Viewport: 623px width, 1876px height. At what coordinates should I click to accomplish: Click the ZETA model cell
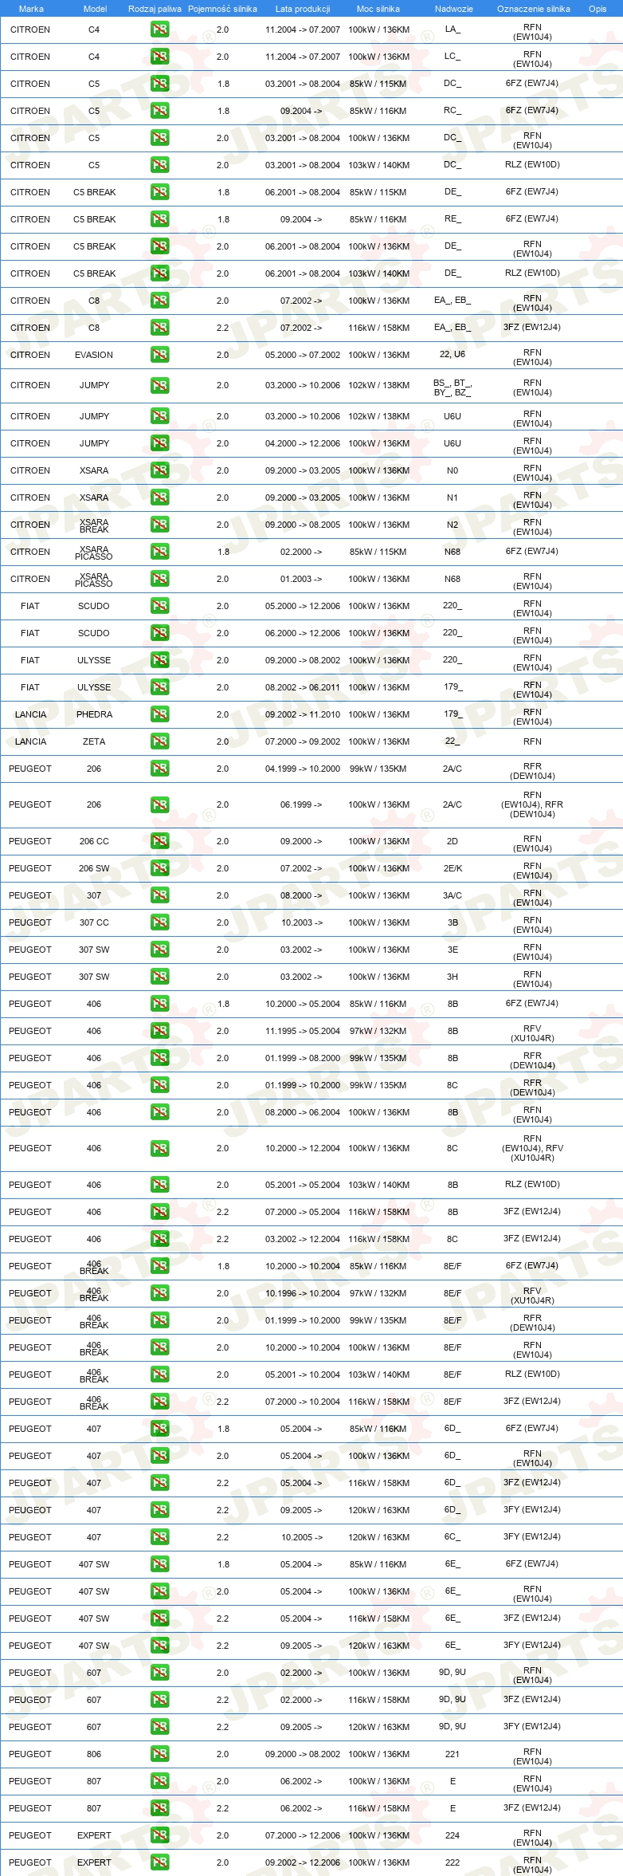click(94, 741)
